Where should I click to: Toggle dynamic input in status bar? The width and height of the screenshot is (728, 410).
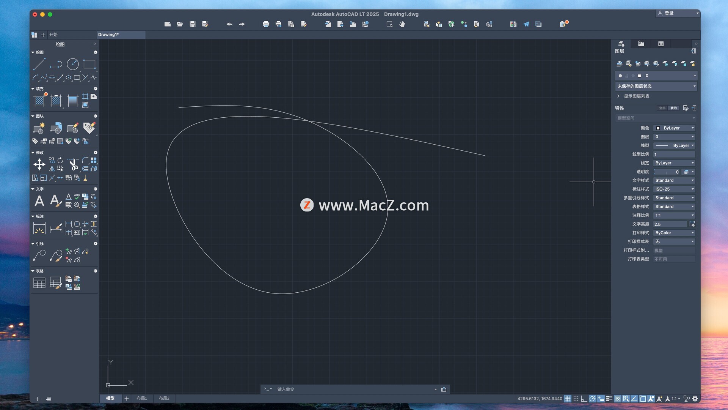point(601,399)
